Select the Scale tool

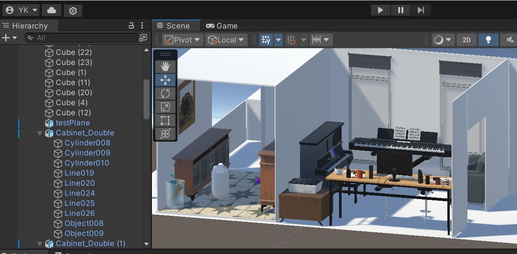click(x=165, y=107)
